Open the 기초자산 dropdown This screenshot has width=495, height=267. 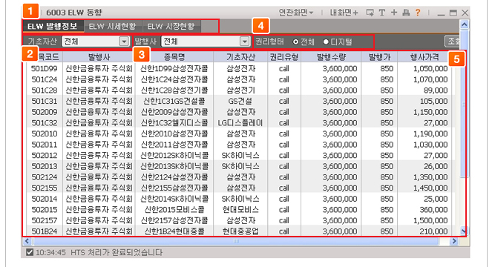[124, 42]
